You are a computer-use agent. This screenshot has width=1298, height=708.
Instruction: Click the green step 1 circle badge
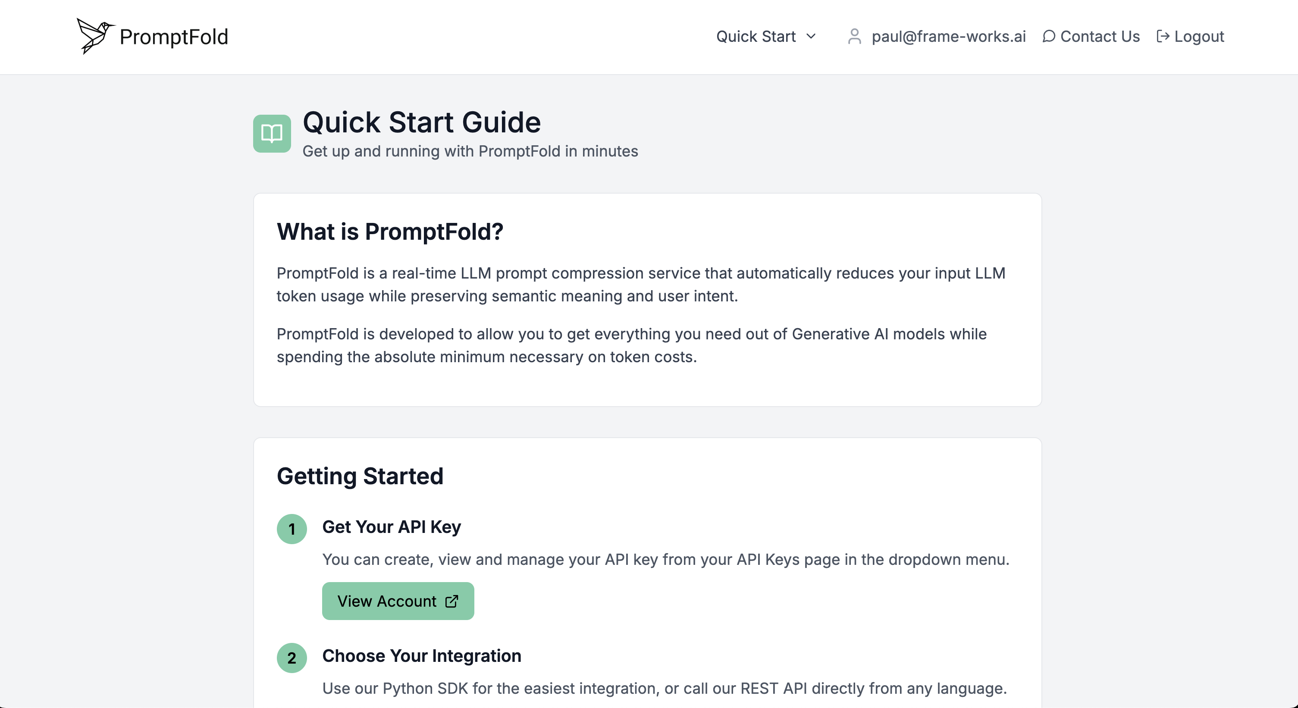point(292,529)
